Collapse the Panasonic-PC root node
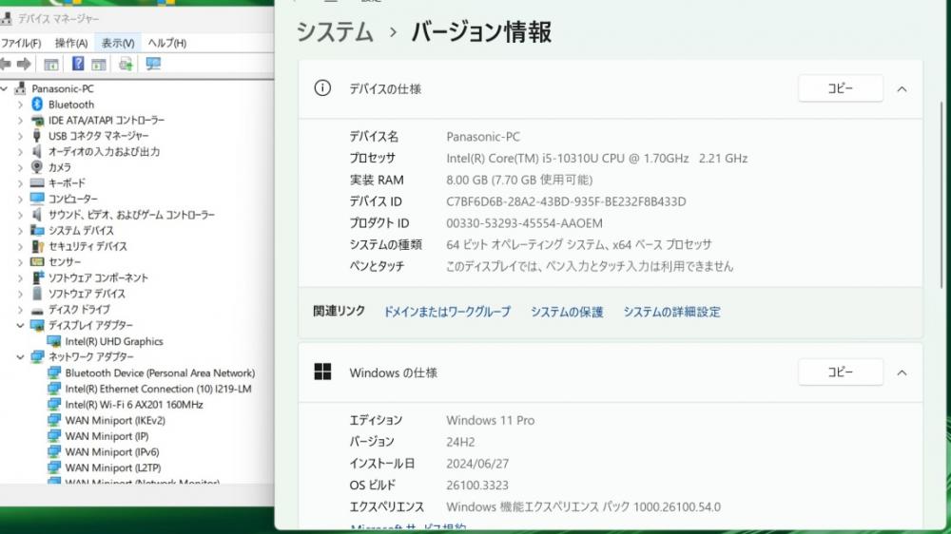Viewport: 951px width, 534px height. (x=4, y=88)
